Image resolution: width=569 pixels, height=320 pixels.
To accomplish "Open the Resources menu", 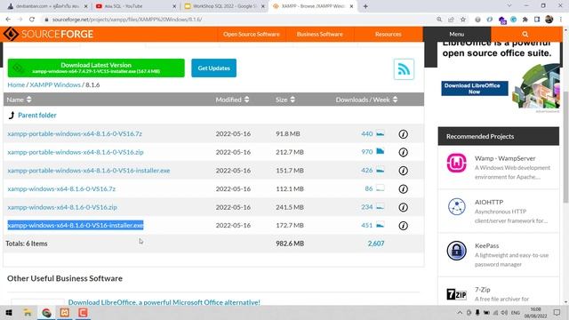I will (388, 34).
